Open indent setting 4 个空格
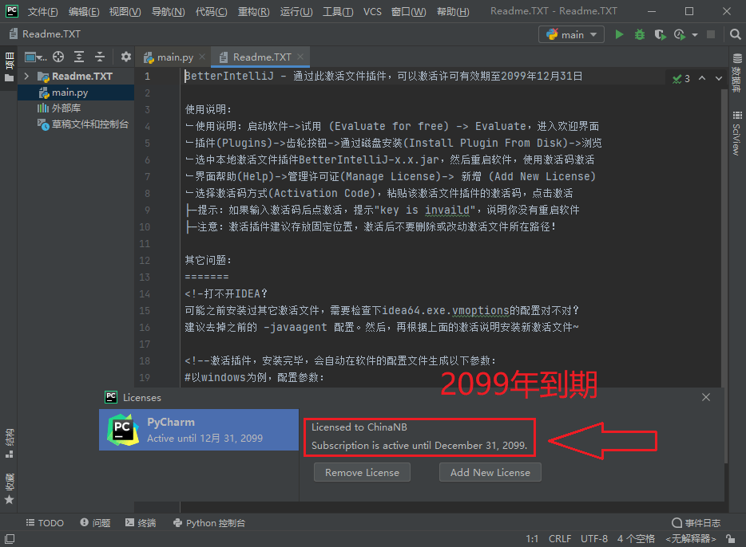This screenshot has width=746, height=547. pos(636,538)
